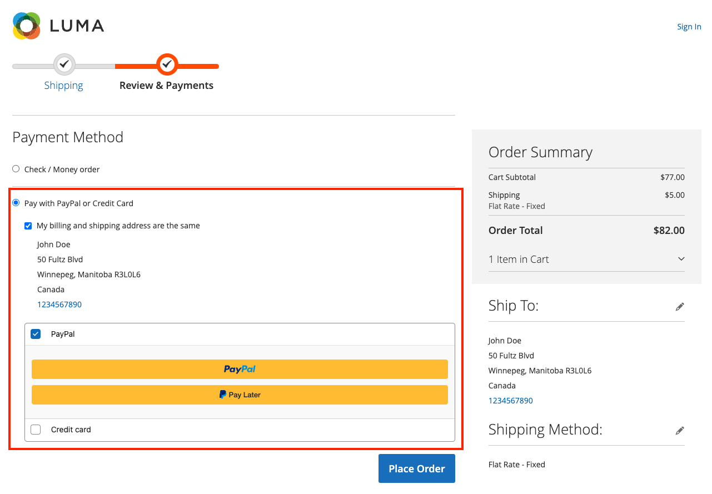Click the Review & Payments checkmark icon

coord(167,63)
